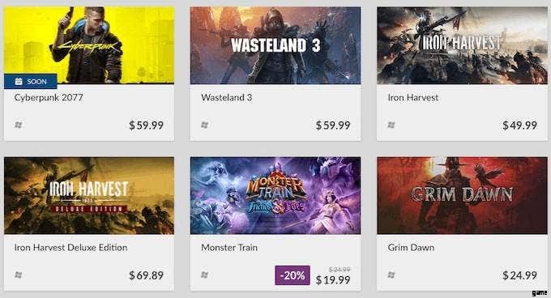Click the Windows icon under Cyberpunk 2077
The image size is (551, 298).
(x=19, y=125)
